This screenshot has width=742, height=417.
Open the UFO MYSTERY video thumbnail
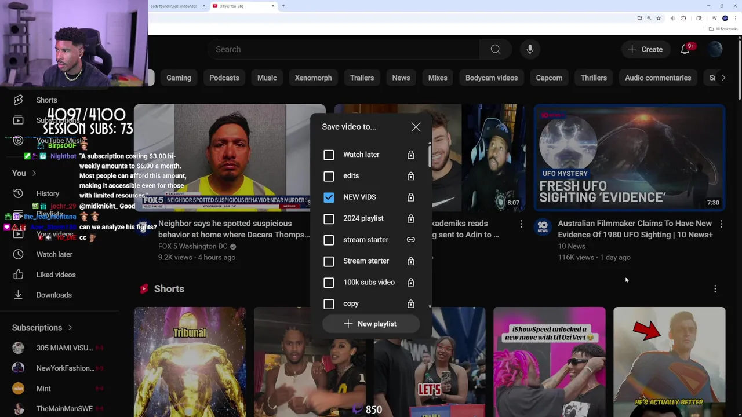(x=629, y=157)
